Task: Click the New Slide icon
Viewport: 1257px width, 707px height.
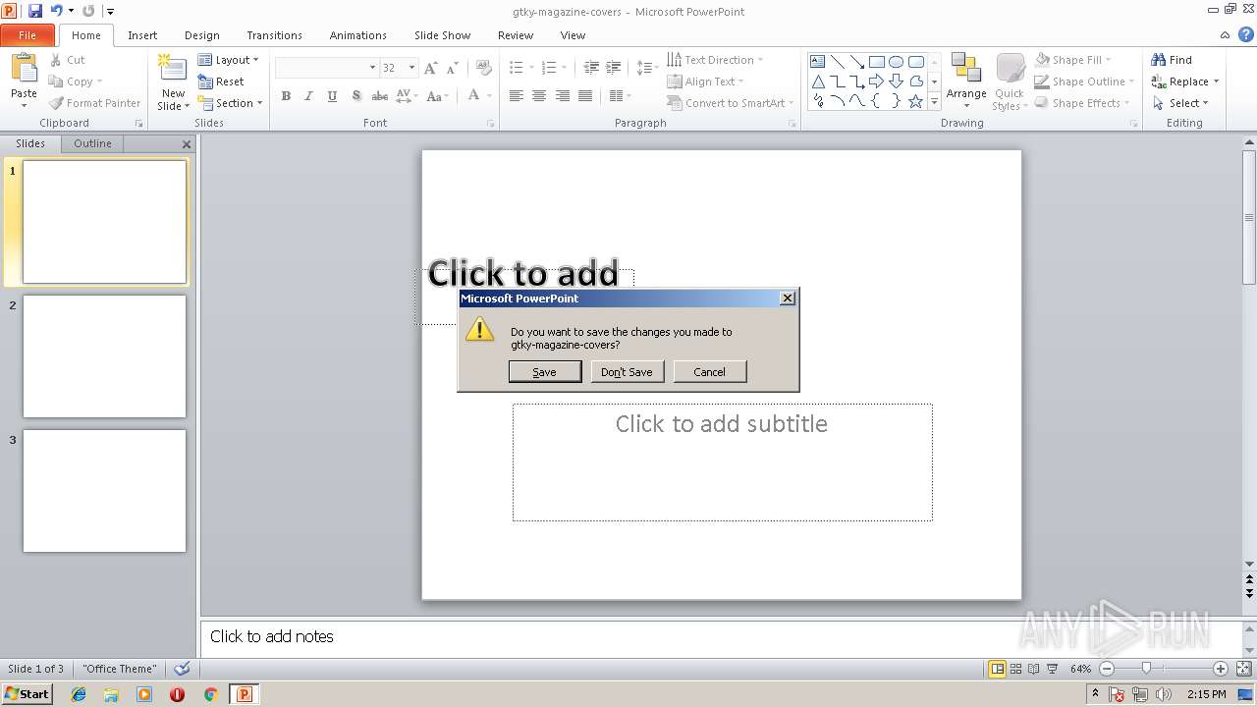Action: [173, 69]
